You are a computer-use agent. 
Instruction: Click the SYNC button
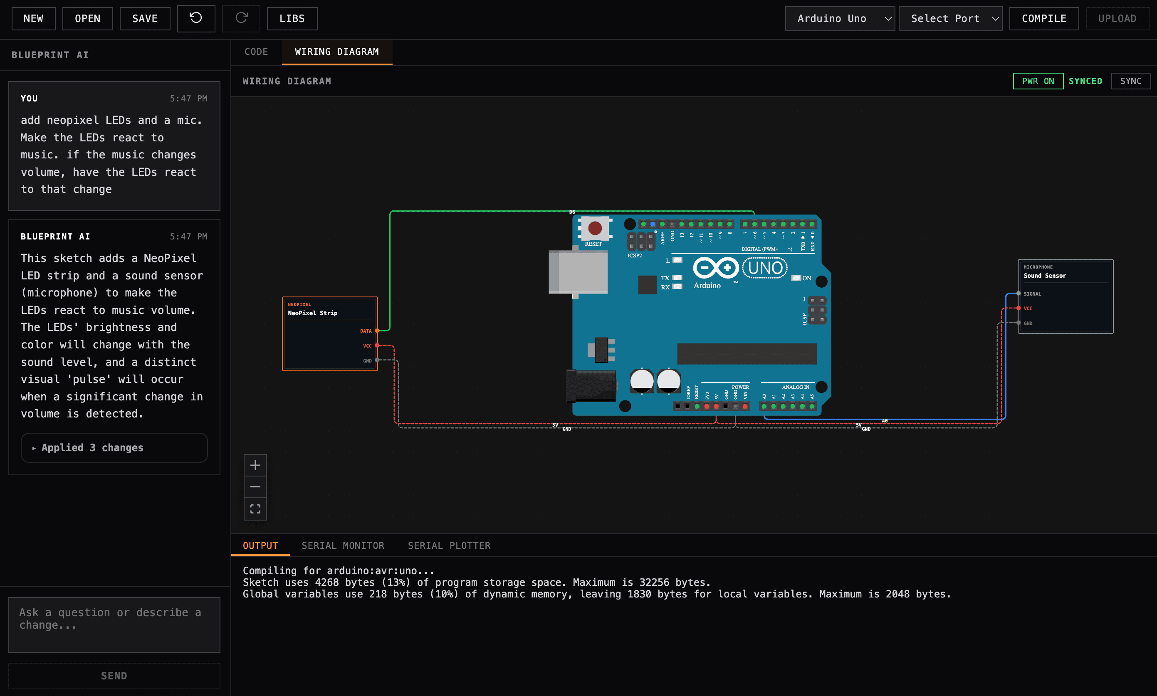pyautogui.click(x=1130, y=81)
